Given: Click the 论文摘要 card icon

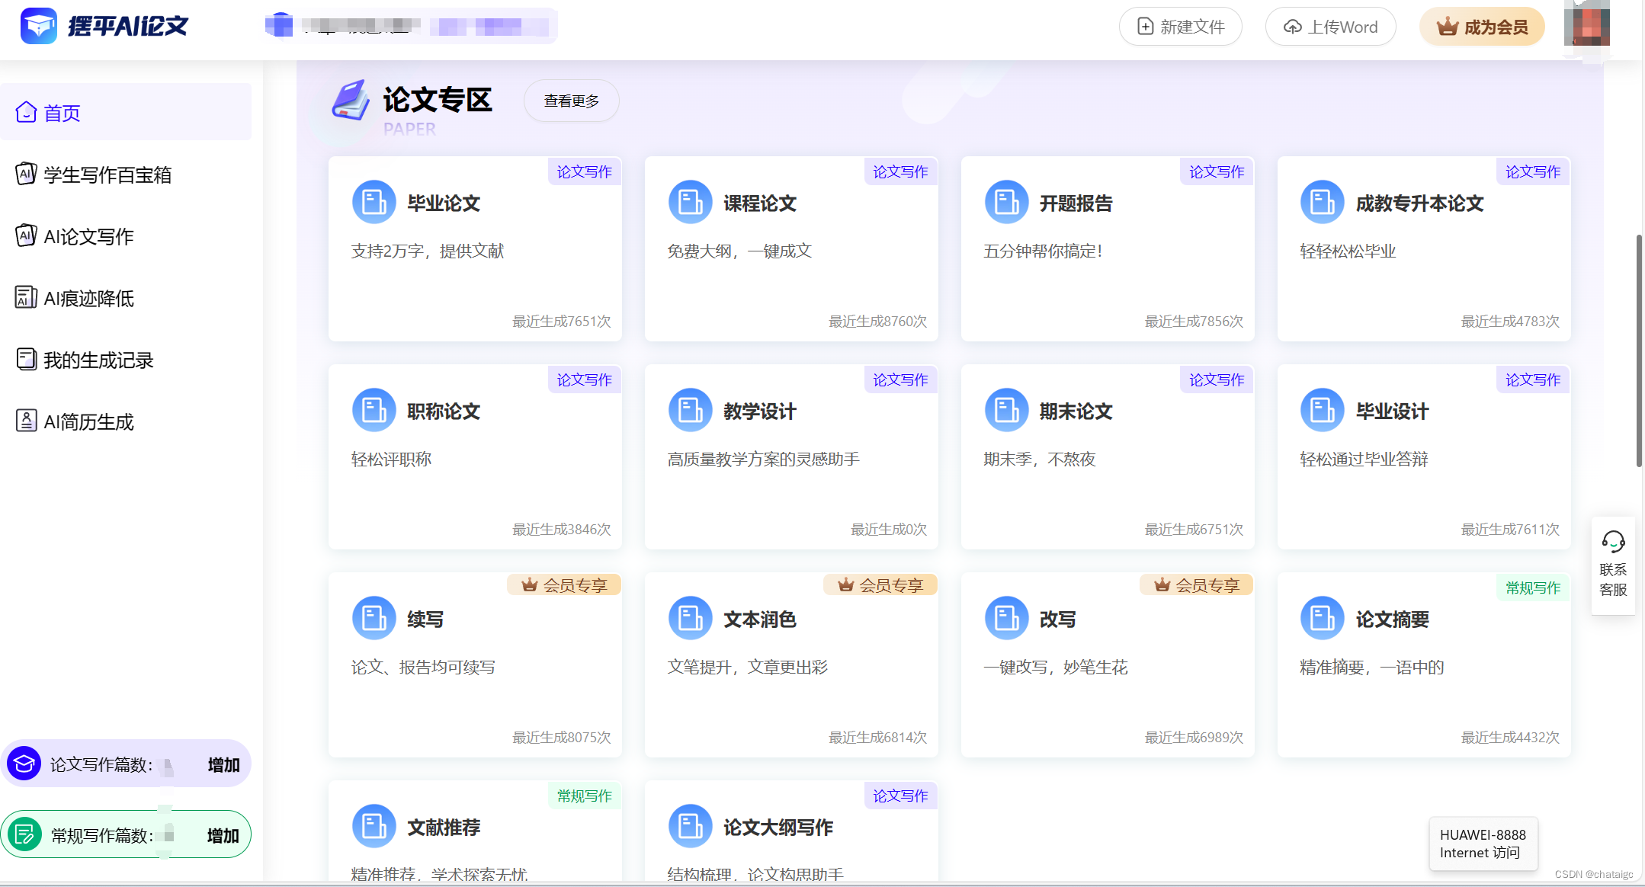Looking at the screenshot, I should [1322, 618].
